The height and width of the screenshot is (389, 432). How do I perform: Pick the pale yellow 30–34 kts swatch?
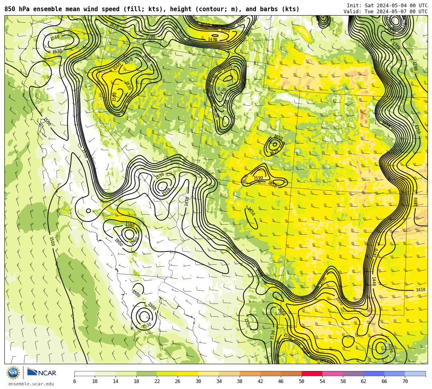208,373
